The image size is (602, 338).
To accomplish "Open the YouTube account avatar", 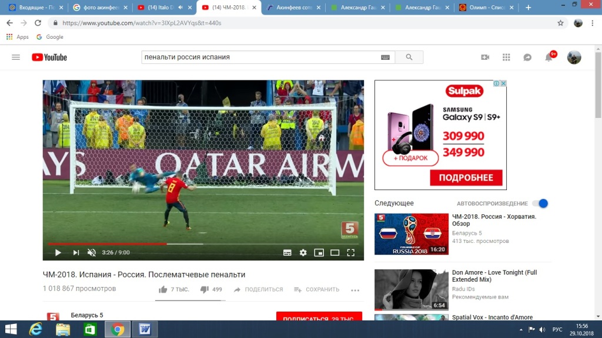I will pyautogui.click(x=574, y=57).
